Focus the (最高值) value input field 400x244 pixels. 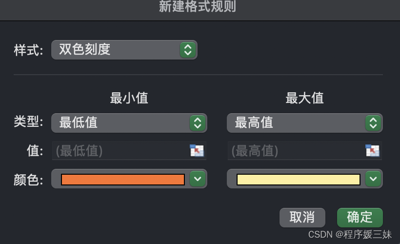click(295, 151)
